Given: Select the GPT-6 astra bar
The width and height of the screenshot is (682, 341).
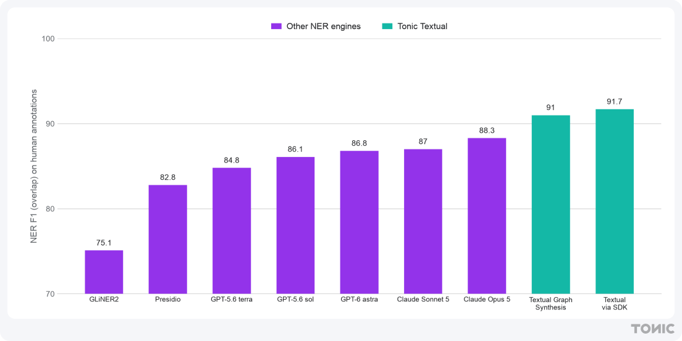Looking at the screenshot, I should tap(360, 222).
